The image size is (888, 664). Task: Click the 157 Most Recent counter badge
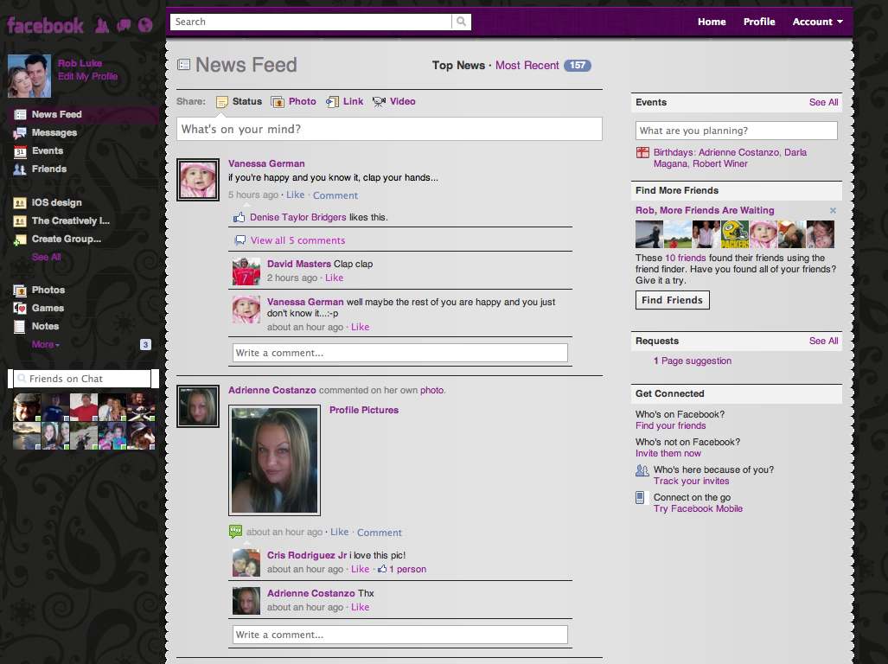tap(577, 65)
